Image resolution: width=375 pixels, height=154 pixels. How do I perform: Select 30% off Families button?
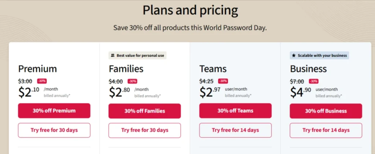145,111
